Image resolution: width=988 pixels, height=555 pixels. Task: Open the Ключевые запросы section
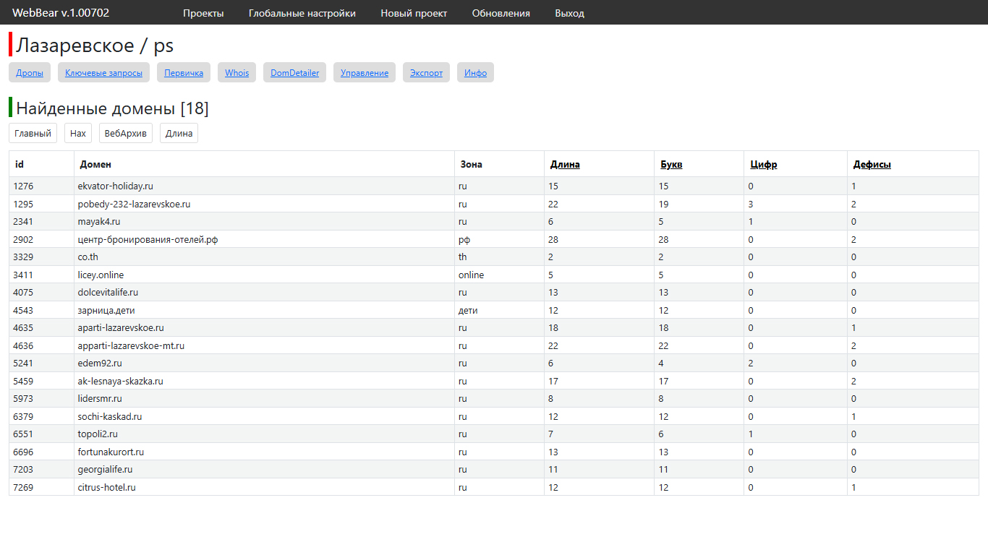click(x=103, y=73)
